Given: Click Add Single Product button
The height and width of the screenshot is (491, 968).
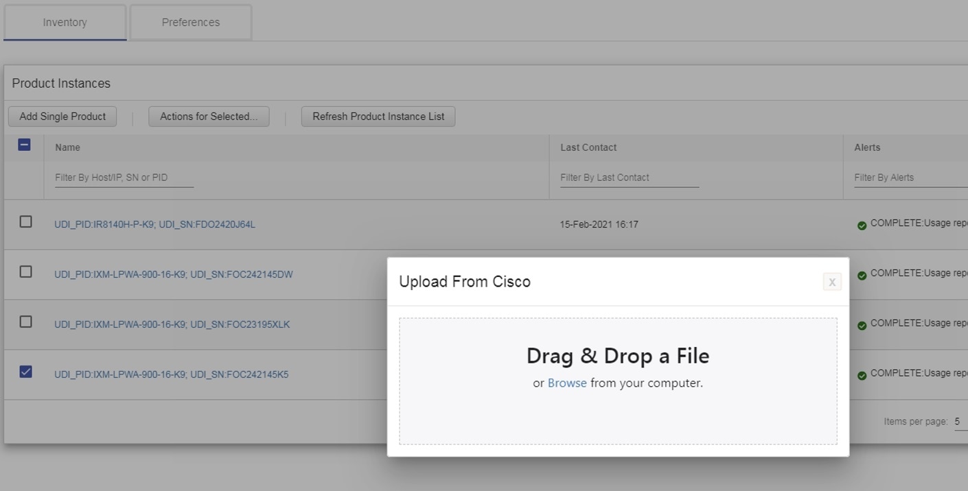Looking at the screenshot, I should point(62,117).
